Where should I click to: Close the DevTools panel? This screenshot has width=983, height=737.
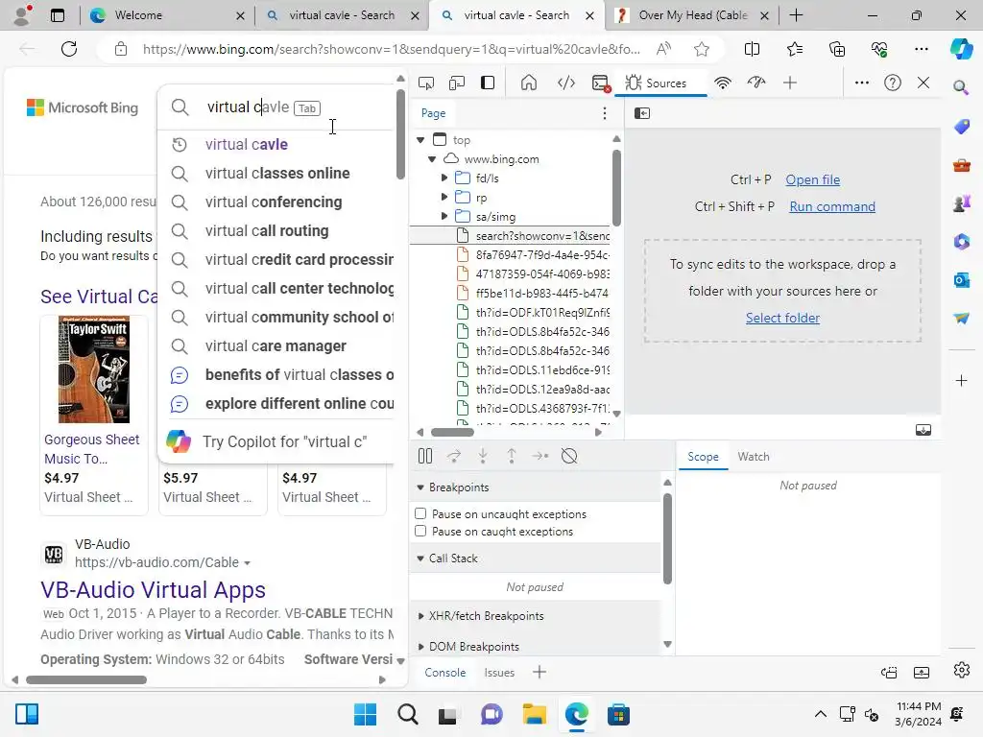click(x=923, y=83)
